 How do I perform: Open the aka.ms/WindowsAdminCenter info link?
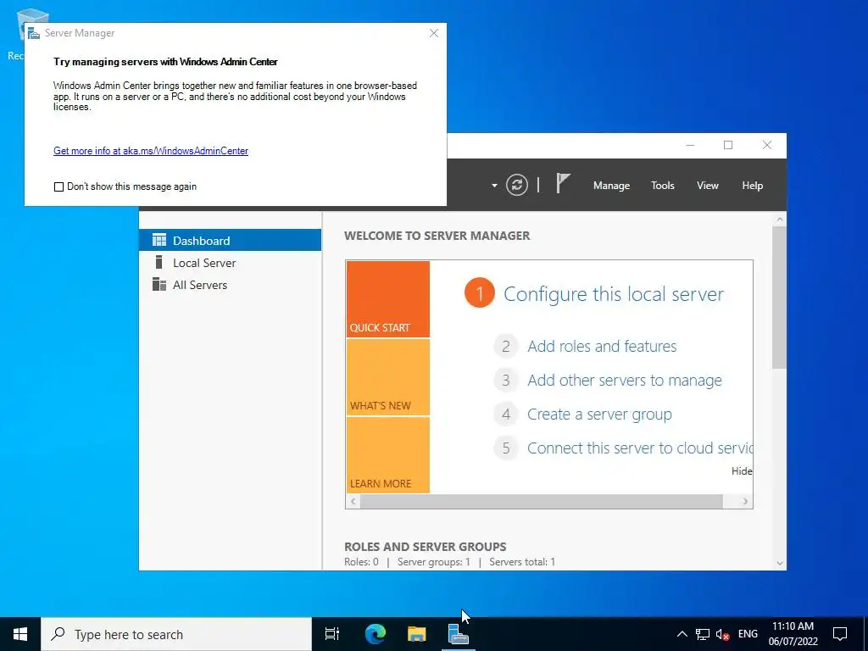point(151,151)
